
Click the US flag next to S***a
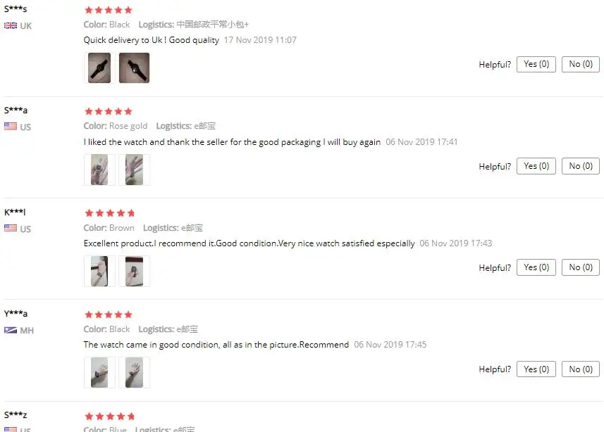pyautogui.click(x=11, y=127)
